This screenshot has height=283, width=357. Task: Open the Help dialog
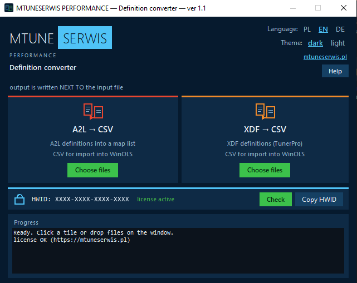[335, 71]
